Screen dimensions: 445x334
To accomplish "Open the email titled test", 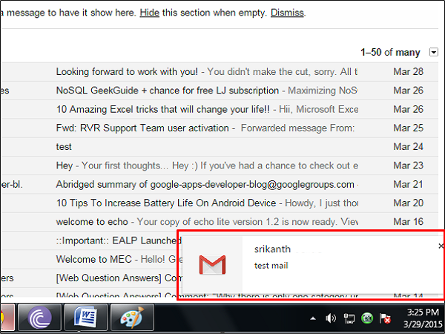I will (x=220, y=147).
